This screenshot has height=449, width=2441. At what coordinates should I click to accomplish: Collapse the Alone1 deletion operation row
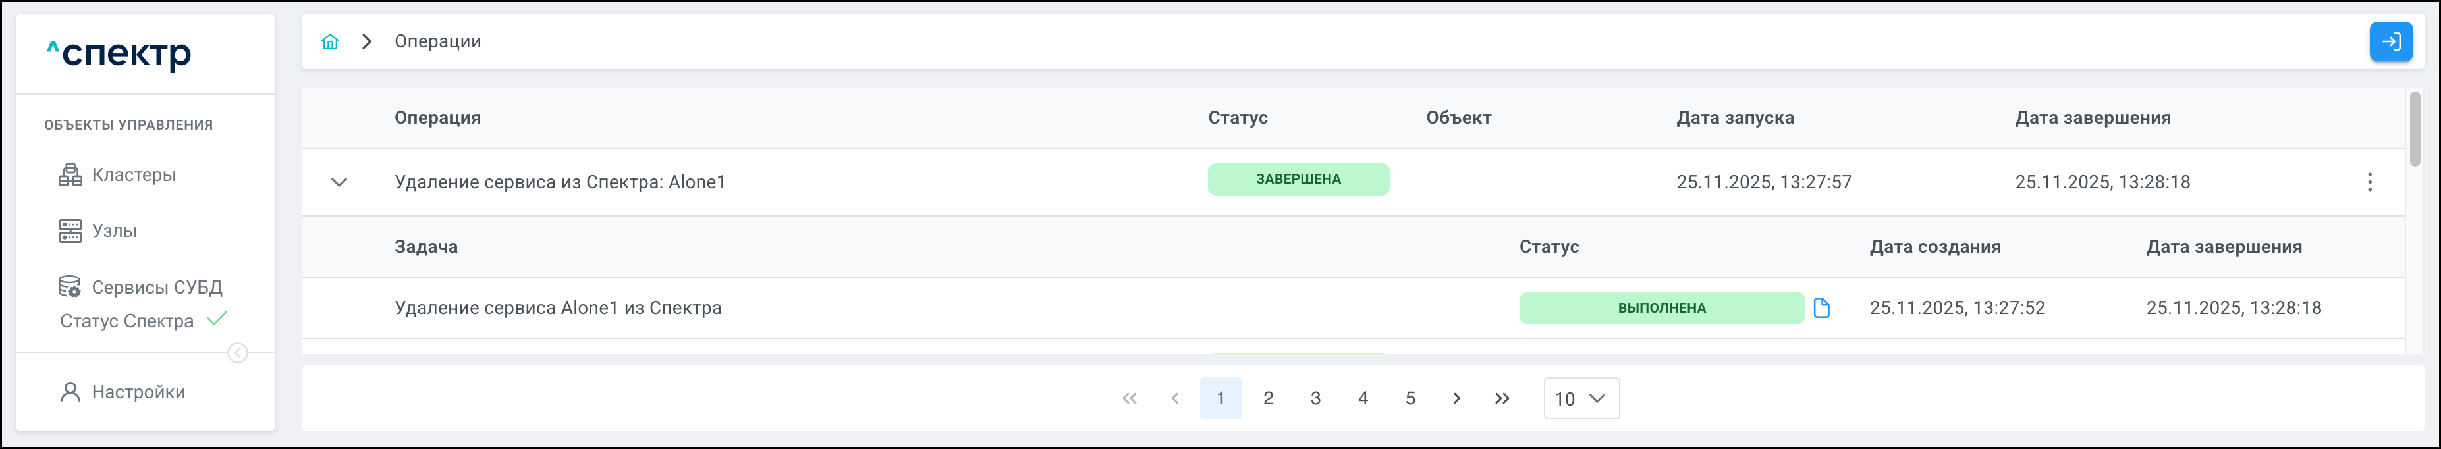point(339,182)
